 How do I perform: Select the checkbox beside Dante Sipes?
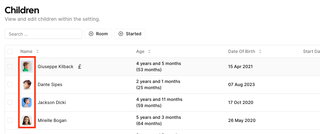tap(10, 84)
